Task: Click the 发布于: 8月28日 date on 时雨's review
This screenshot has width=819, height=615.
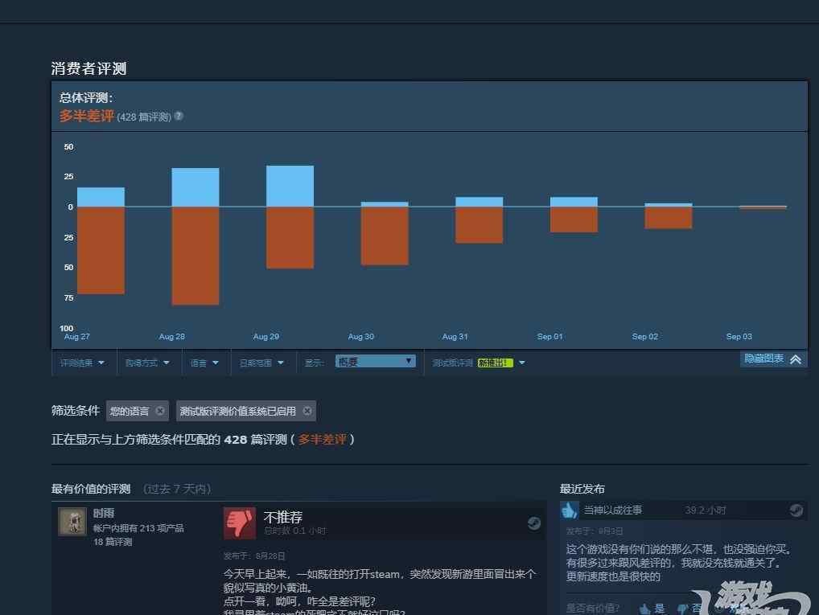Action: (x=254, y=556)
